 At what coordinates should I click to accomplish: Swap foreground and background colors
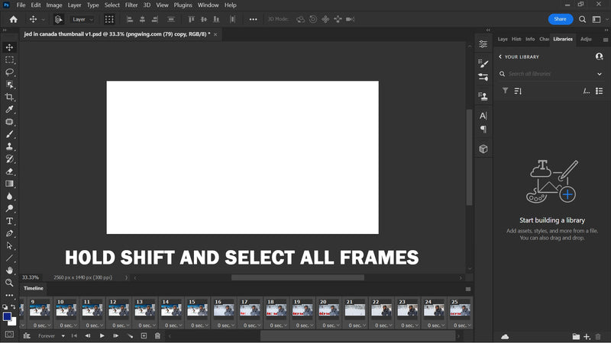coord(15,307)
